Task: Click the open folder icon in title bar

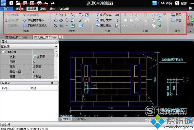Action: click(18, 3)
